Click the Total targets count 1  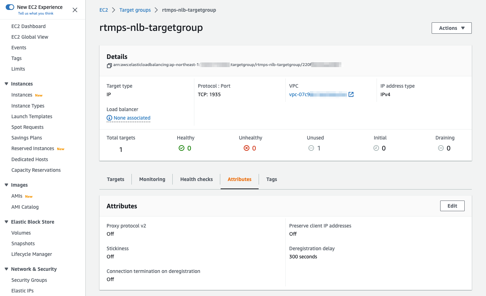121,150
